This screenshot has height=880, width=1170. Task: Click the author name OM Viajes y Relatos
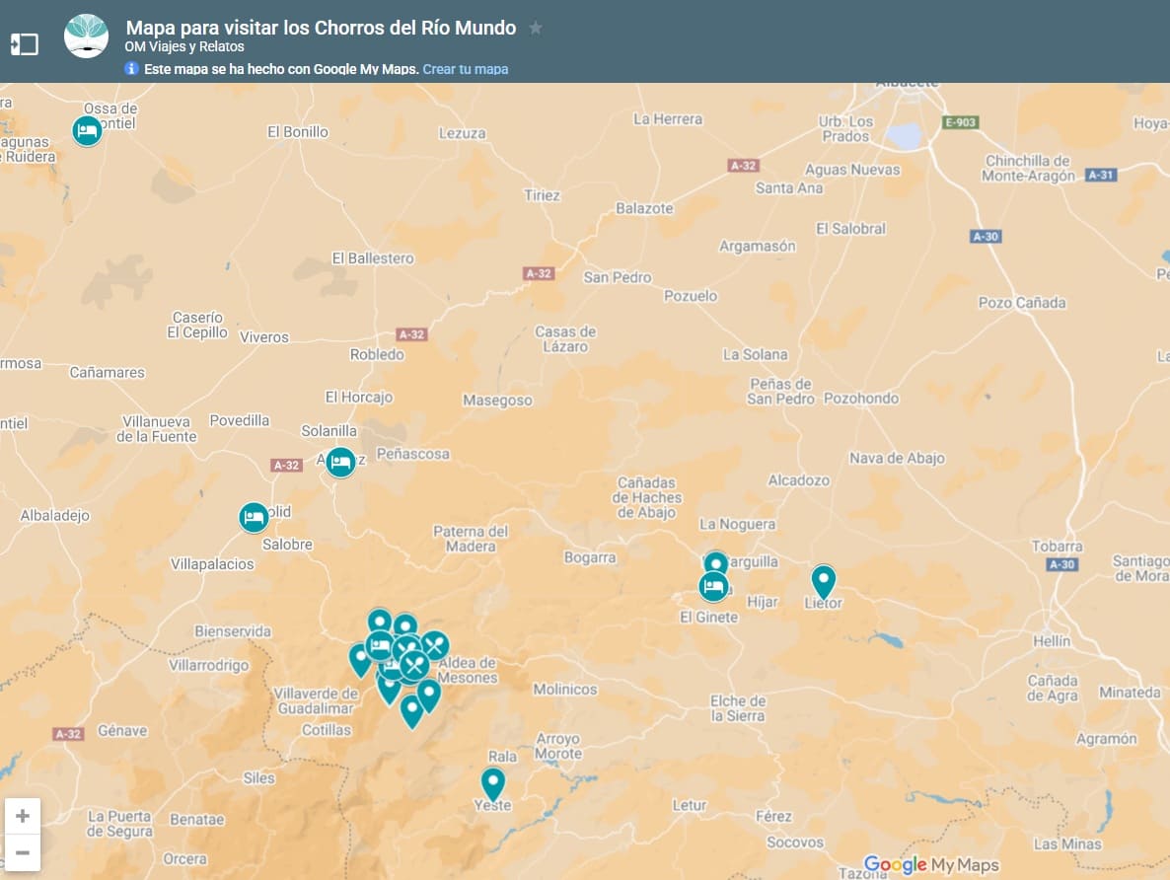(x=184, y=46)
